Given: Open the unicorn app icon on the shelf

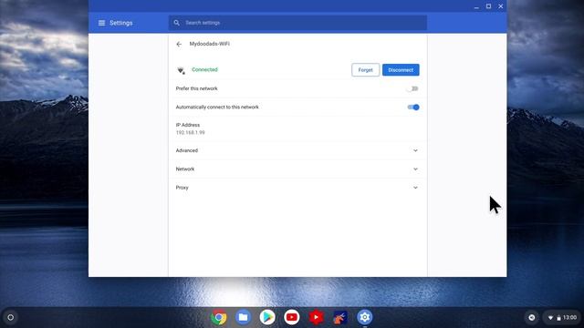Looking at the screenshot, I should tap(340, 317).
